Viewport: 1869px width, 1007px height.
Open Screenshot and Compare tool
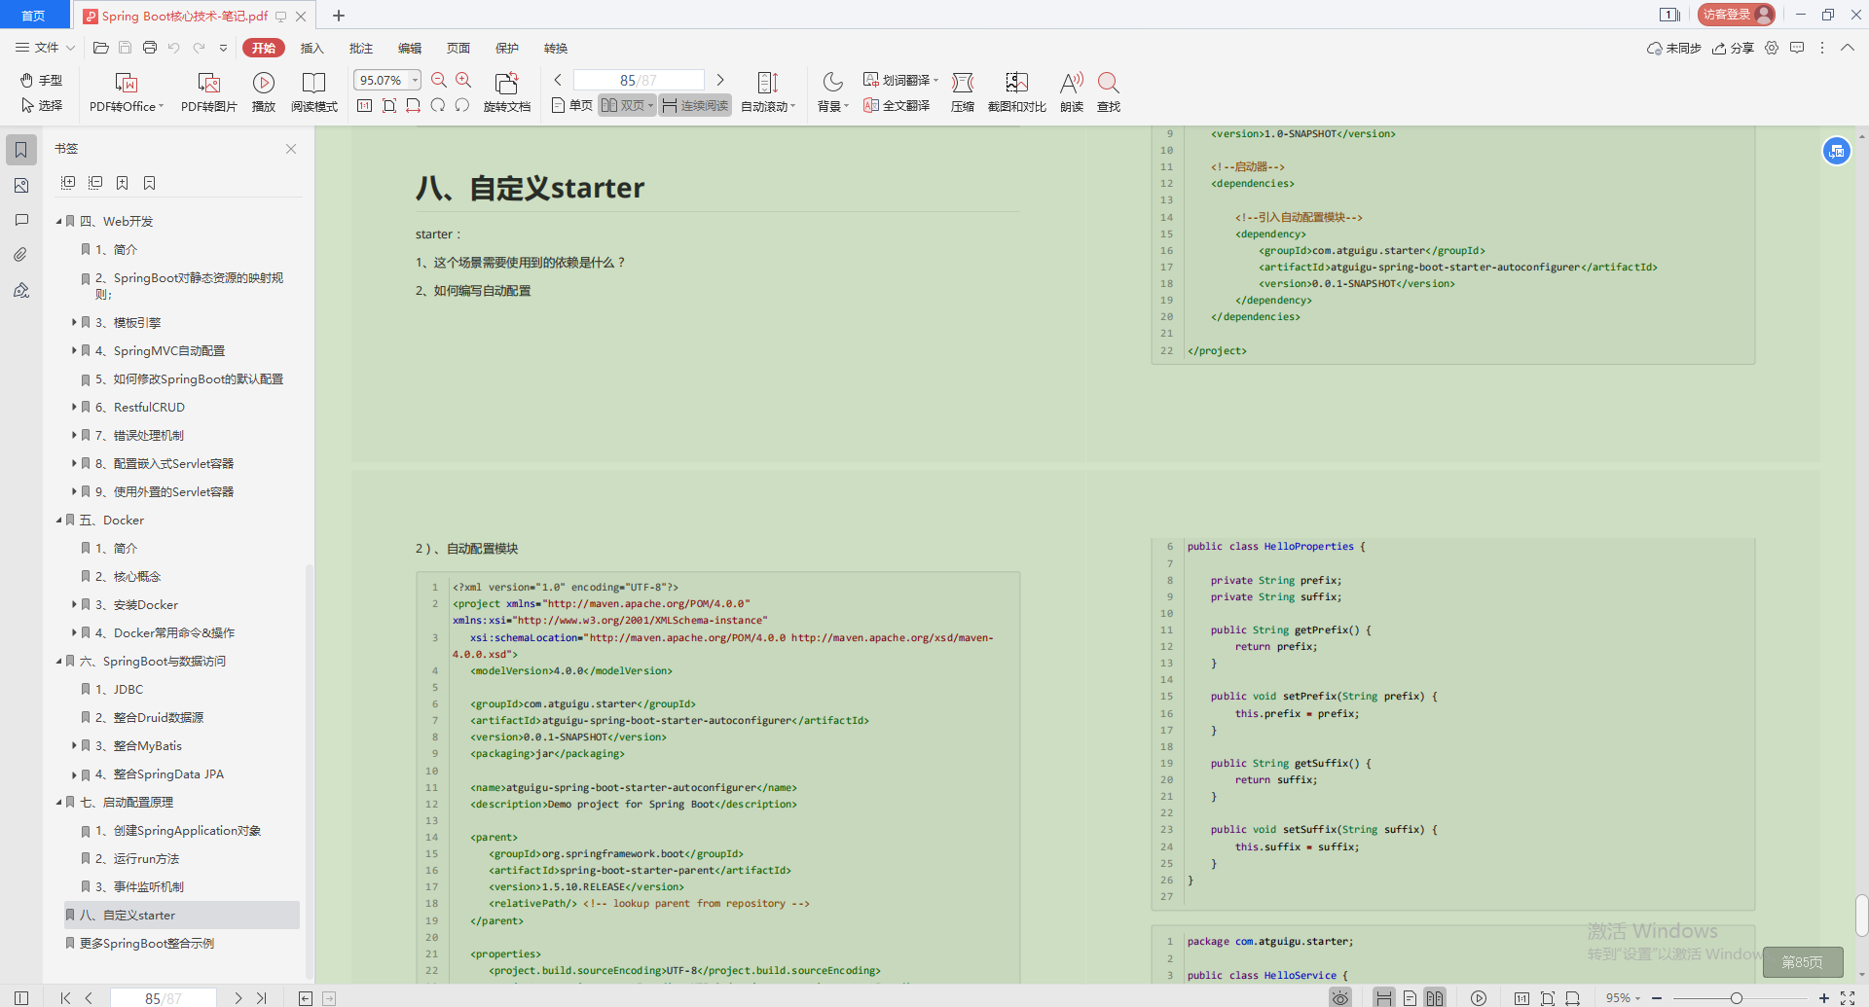1016,92
